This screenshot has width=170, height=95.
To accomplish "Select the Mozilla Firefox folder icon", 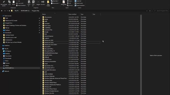I will (43, 55).
